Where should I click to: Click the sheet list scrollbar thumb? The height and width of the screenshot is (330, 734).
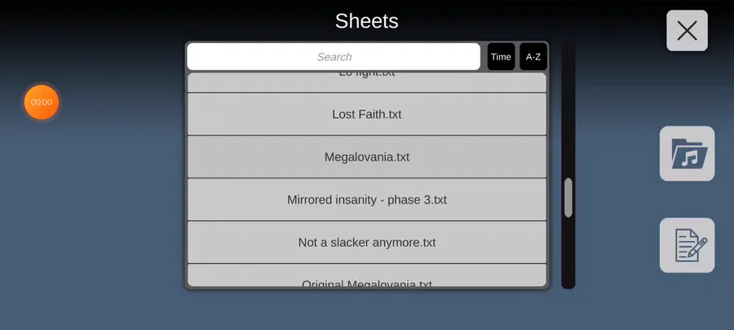point(568,198)
